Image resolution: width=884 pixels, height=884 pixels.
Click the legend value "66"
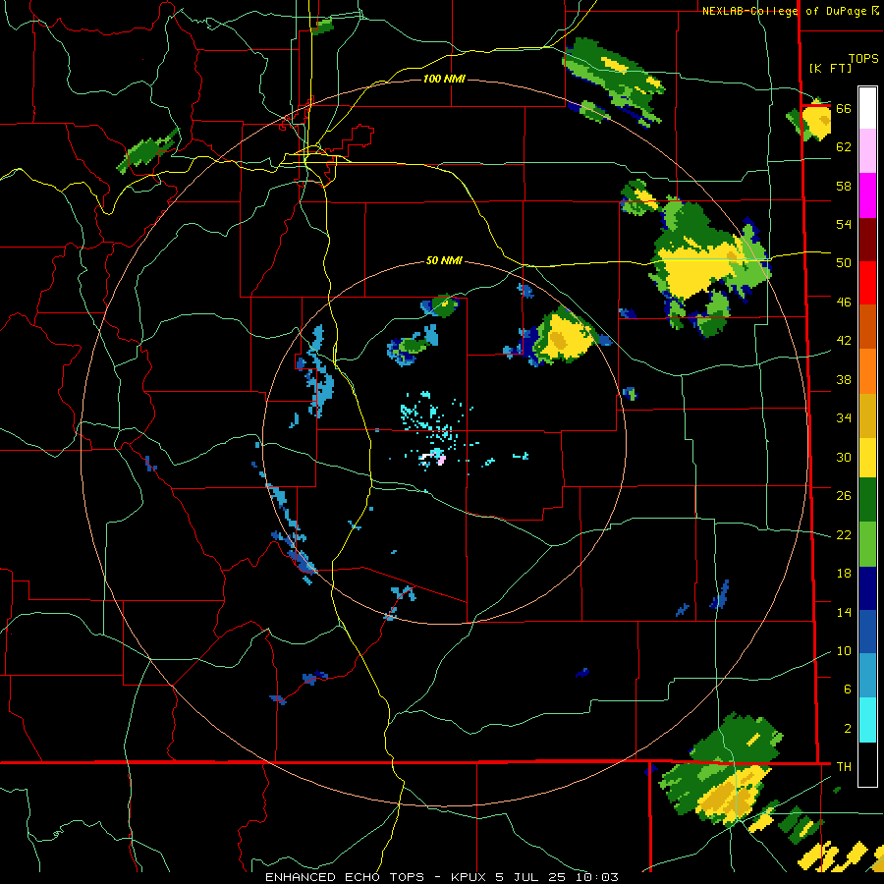tap(844, 108)
